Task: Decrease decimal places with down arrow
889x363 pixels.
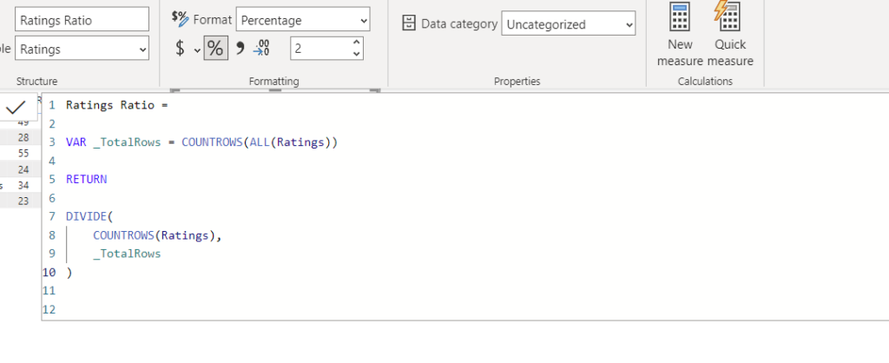Action: [356, 54]
